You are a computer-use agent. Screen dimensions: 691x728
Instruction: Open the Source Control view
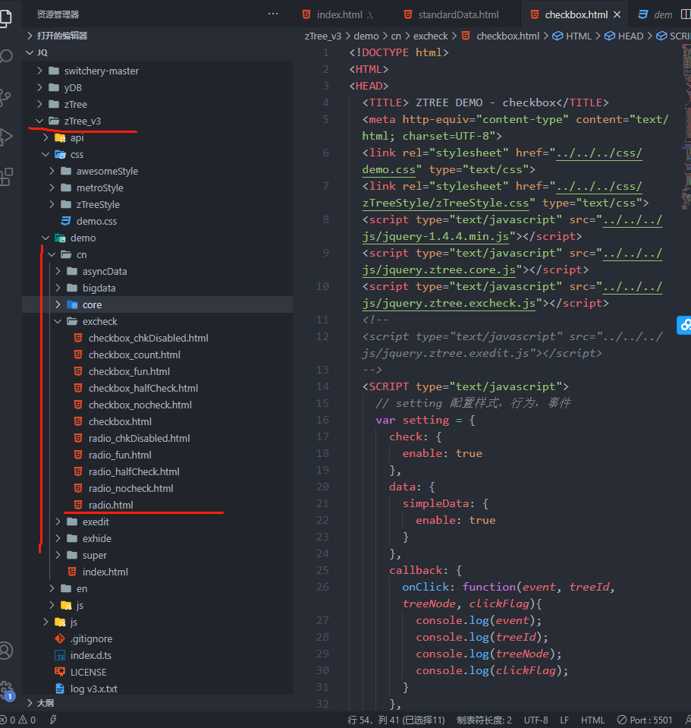5,97
